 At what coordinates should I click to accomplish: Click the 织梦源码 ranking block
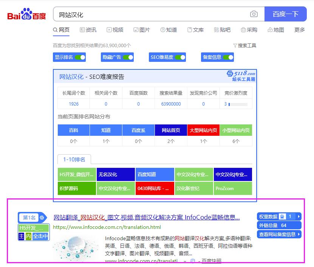tap(77, 188)
